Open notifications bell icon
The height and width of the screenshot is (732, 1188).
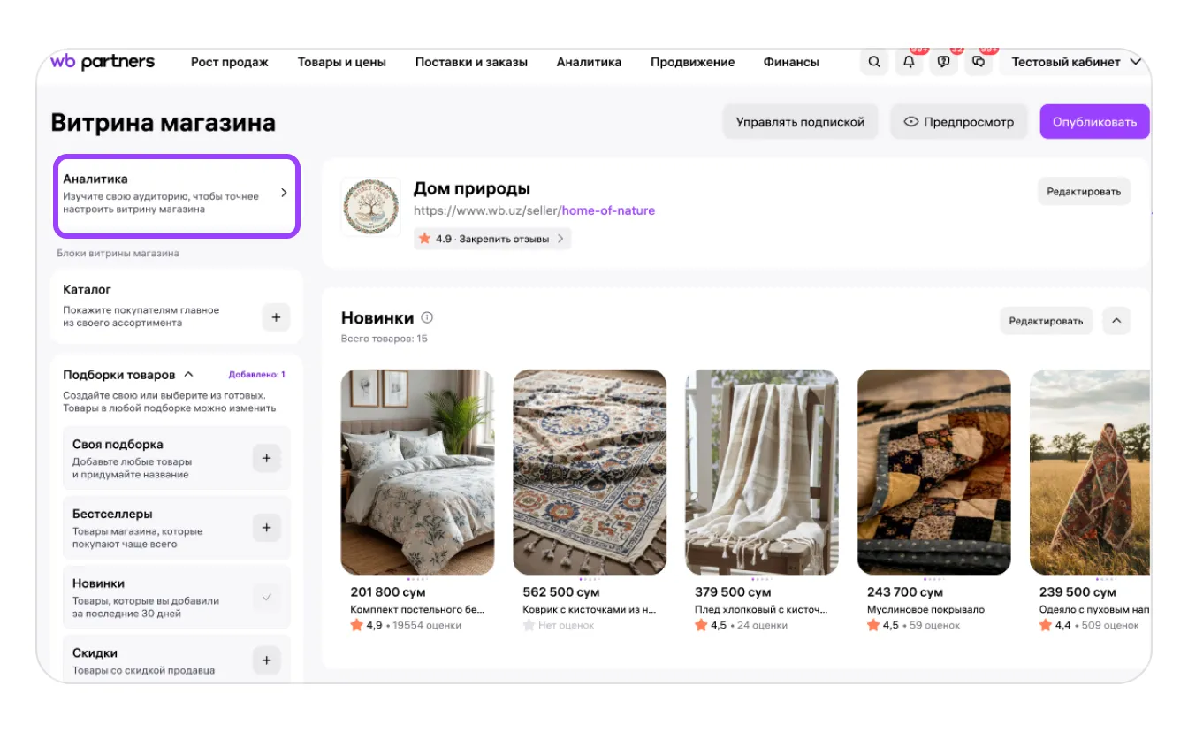(x=909, y=62)
